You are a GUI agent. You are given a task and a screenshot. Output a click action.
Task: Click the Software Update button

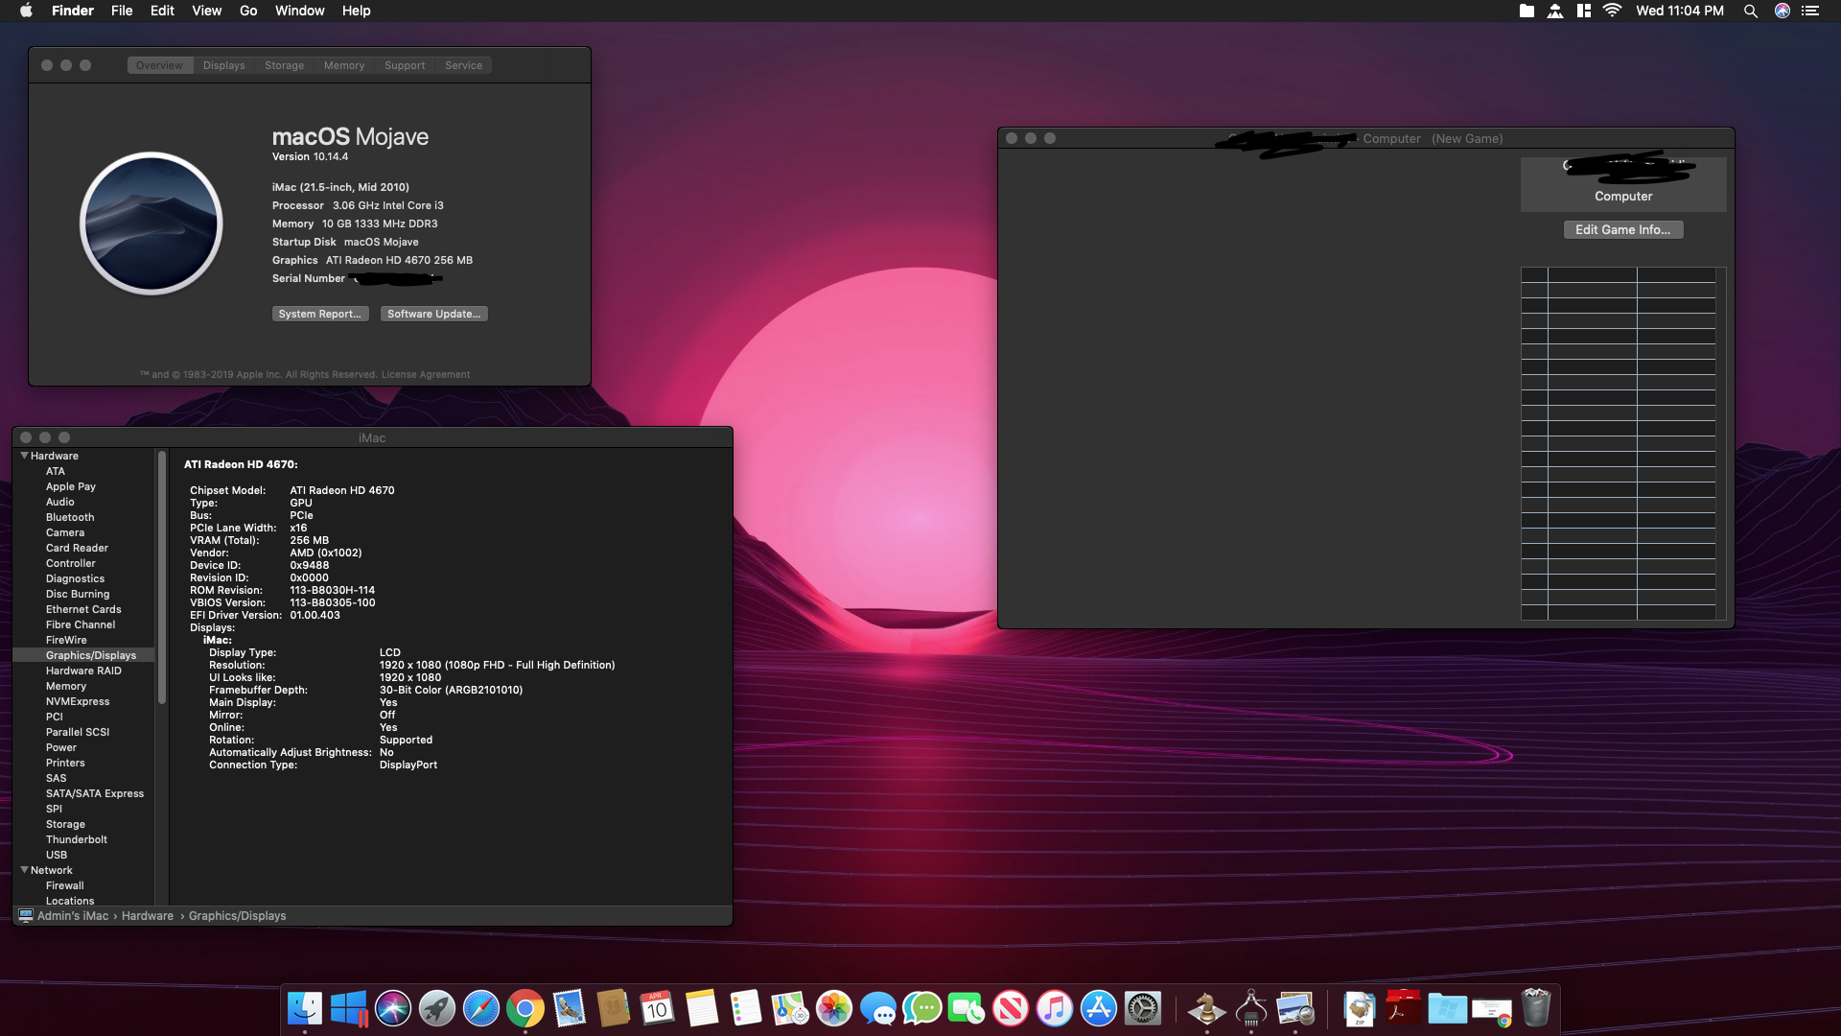click(433, 314)
